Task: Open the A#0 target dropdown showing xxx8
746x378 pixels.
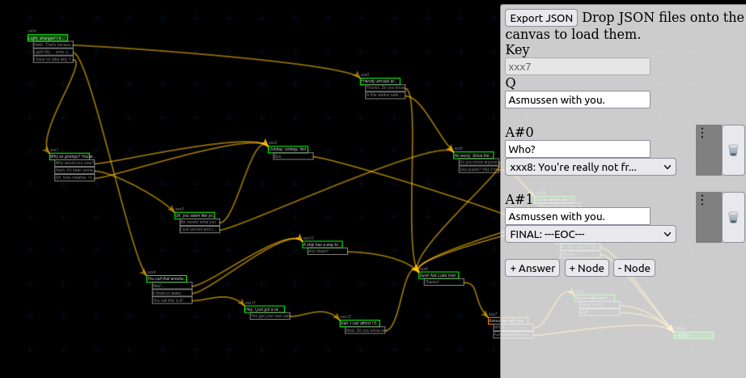Action: pyautogui.click(x=590, y=167)
